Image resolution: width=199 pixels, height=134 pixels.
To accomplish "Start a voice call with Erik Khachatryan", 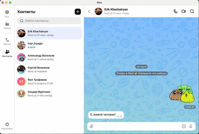I will click(175, 12).
